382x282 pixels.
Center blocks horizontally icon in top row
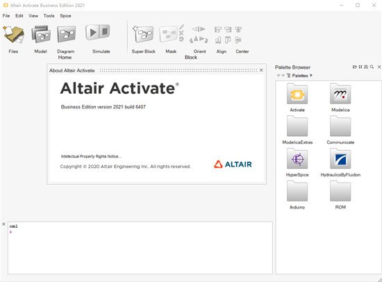238,30
